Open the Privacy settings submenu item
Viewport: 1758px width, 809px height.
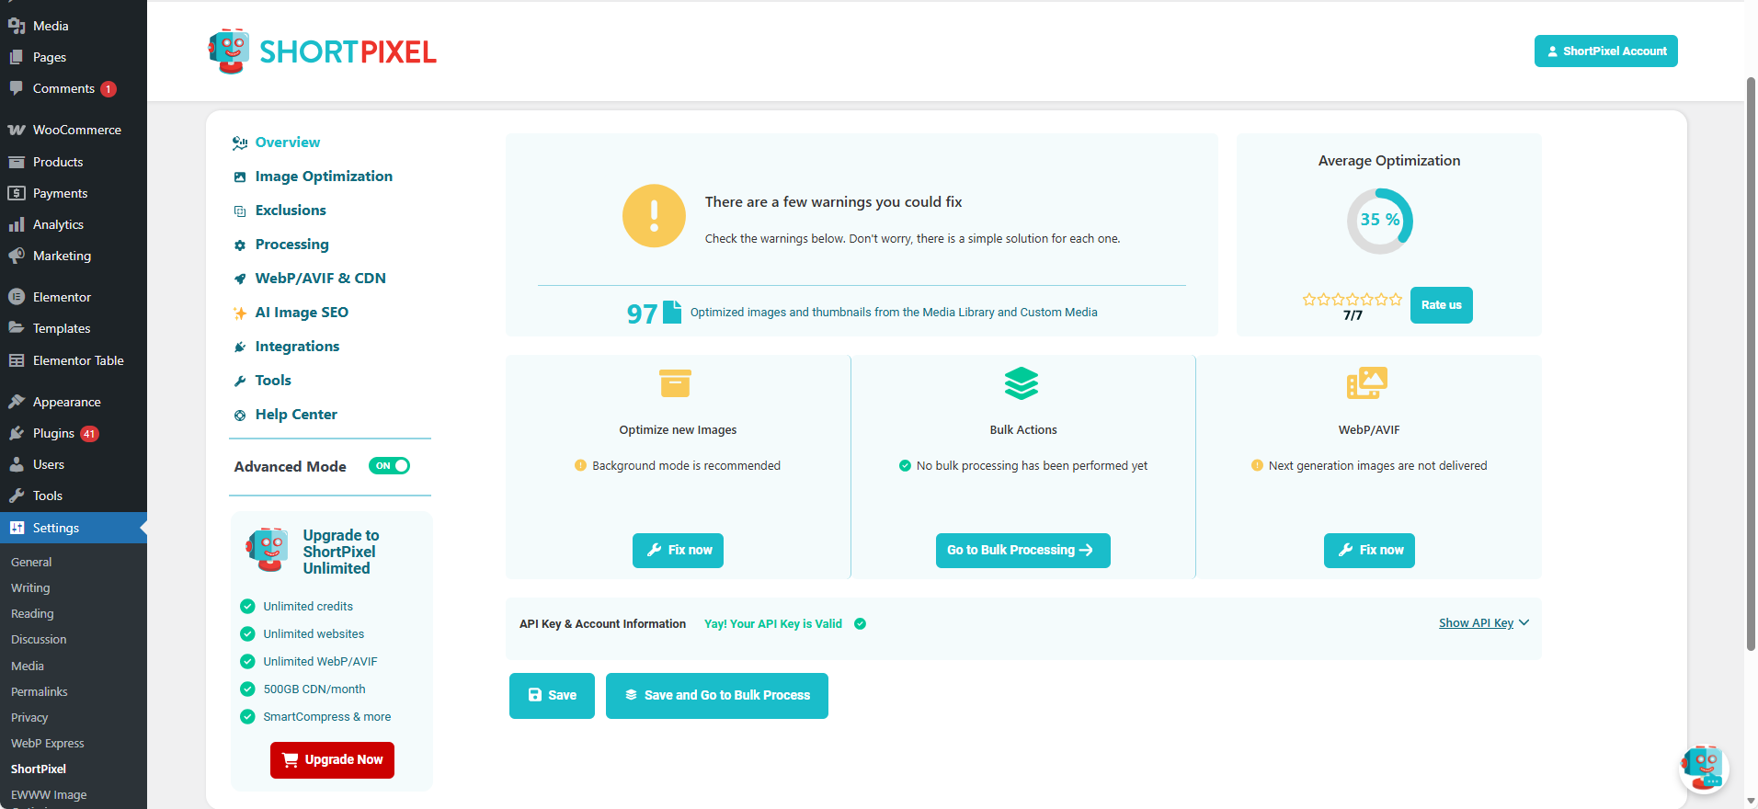(x=29, y=717)
